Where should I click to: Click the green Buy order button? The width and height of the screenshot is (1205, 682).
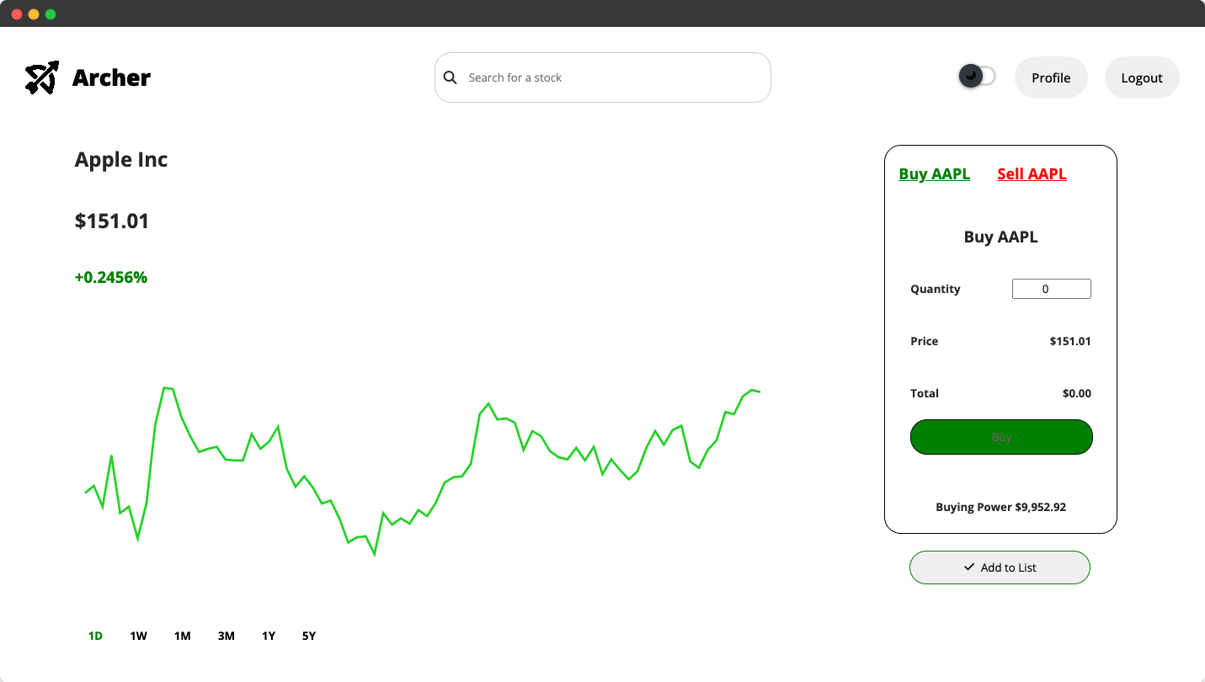(1001, 437)
